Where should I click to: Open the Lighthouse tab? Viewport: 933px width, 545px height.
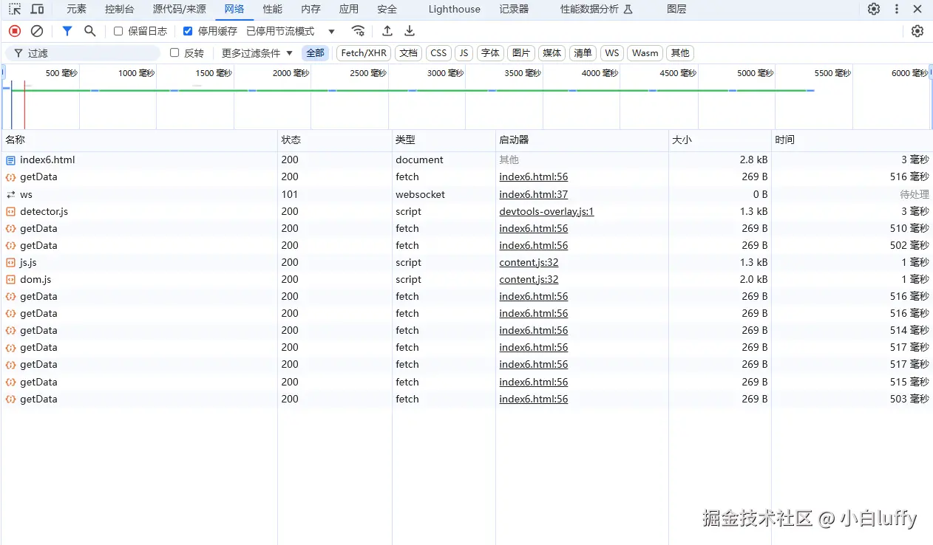[455, 10]
